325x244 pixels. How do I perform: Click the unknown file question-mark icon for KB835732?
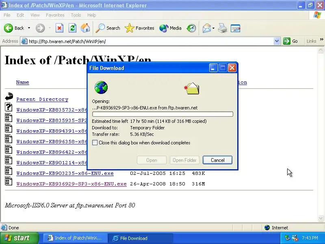click(9, 107)
